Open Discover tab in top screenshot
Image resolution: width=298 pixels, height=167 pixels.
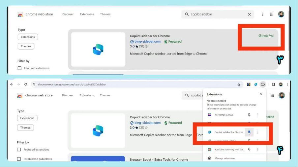pos(68,14)
